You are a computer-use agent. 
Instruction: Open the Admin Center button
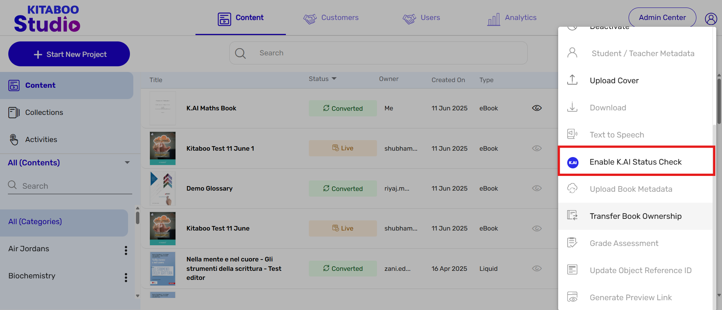(x=662, y=18)
